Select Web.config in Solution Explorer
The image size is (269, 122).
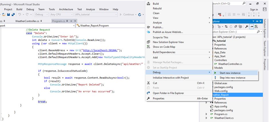coord(221,91)
